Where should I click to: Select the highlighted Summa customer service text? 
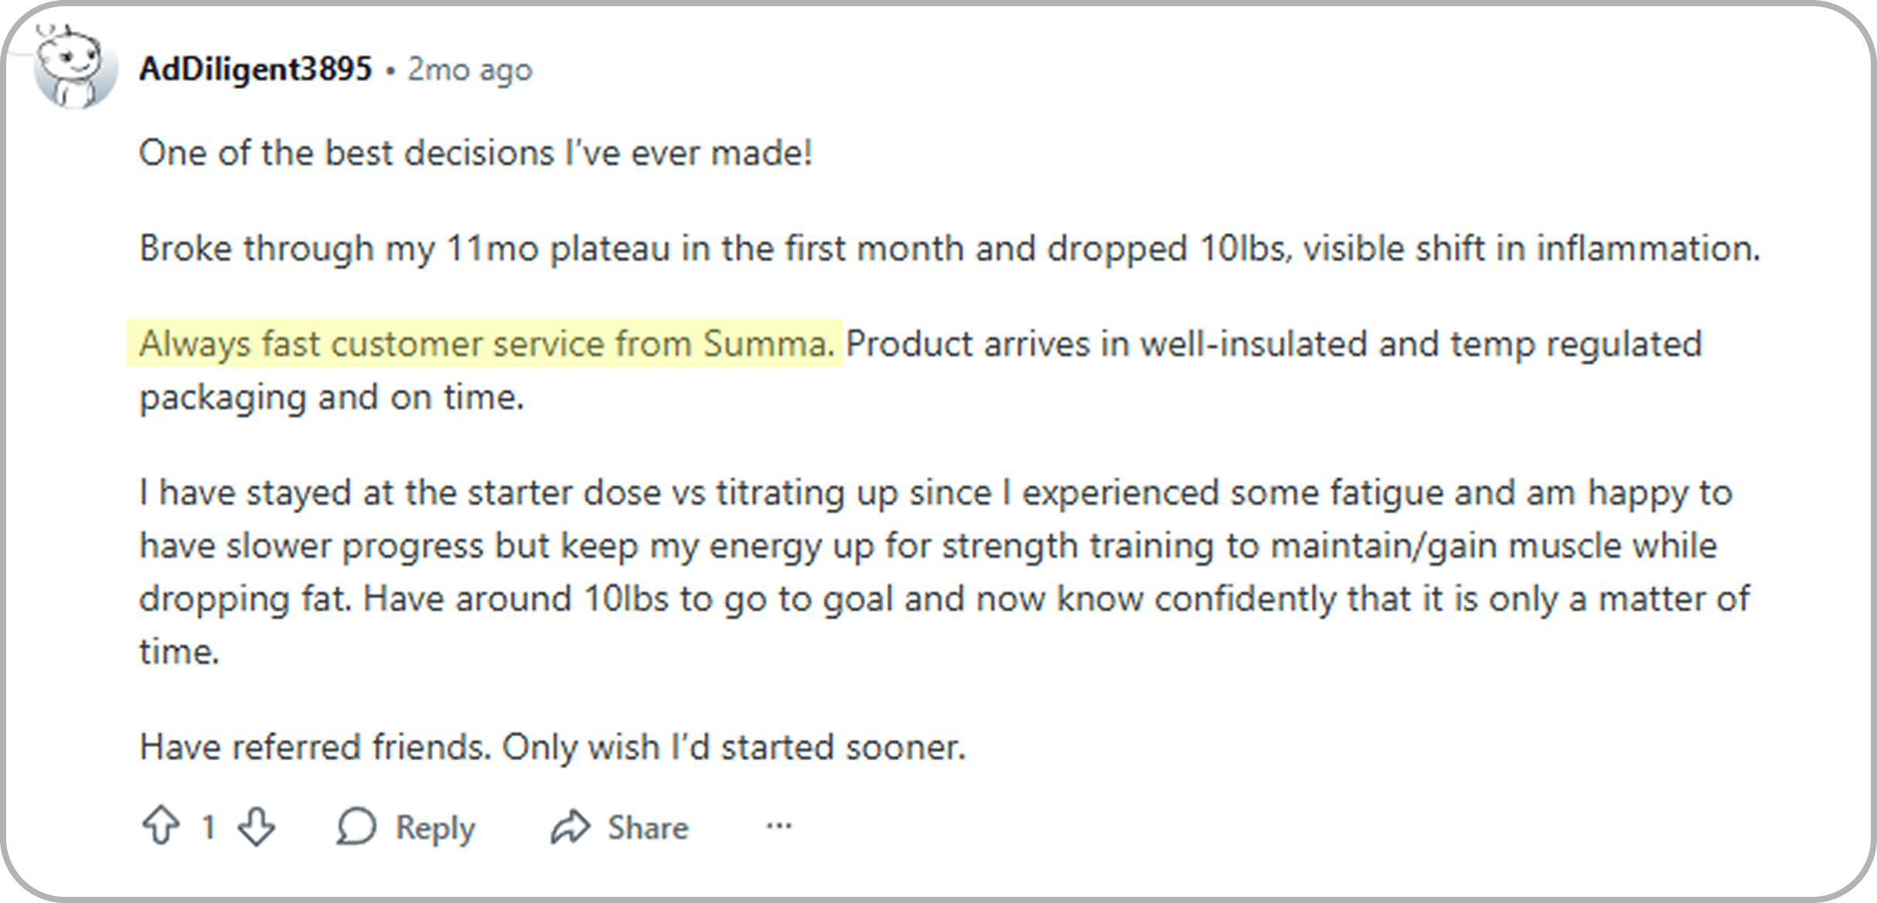point(487,342)
